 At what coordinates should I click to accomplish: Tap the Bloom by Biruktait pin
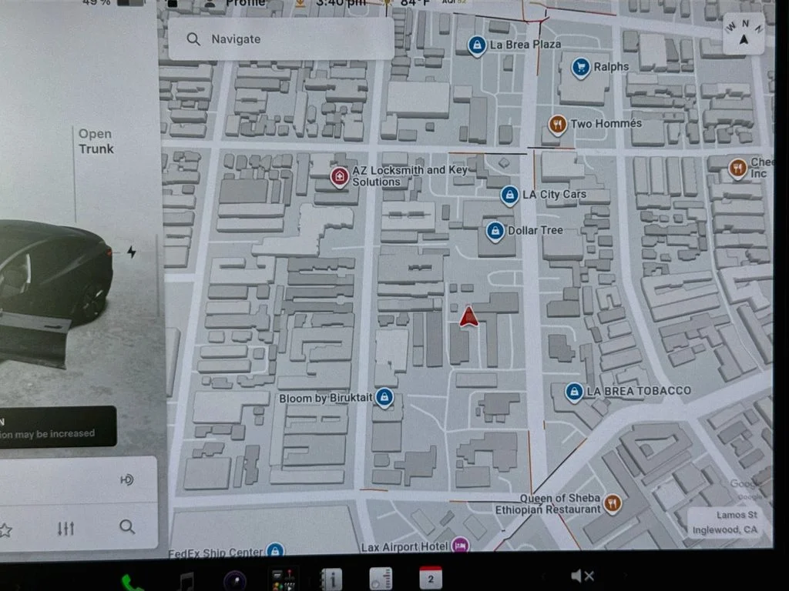click(x=384, y=398)
